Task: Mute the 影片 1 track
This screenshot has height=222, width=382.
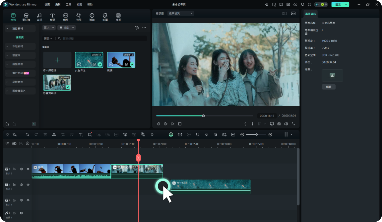Action: (x=21, y=200)
